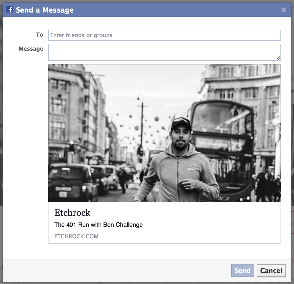Click the gray footer bar left of Send

(116, 270)
